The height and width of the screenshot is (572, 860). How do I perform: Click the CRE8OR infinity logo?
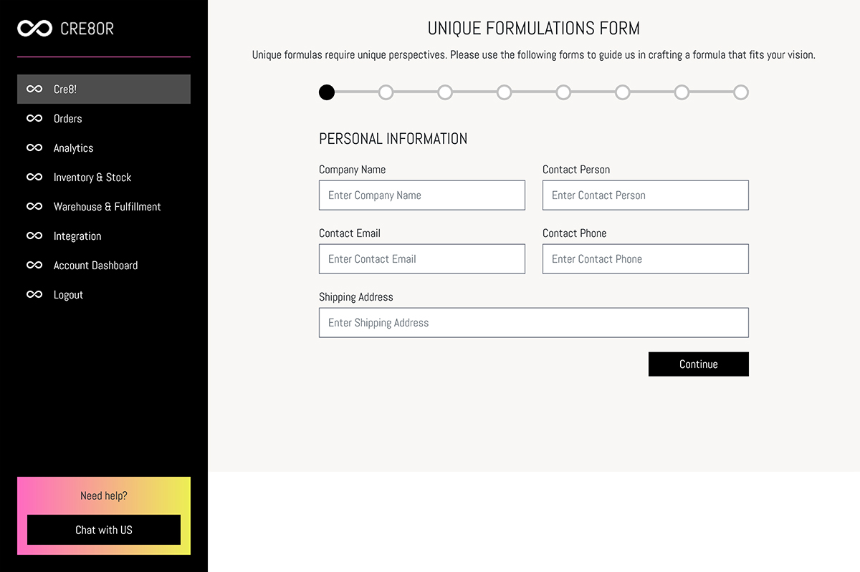pyautogui.click(x=34, y=29)
